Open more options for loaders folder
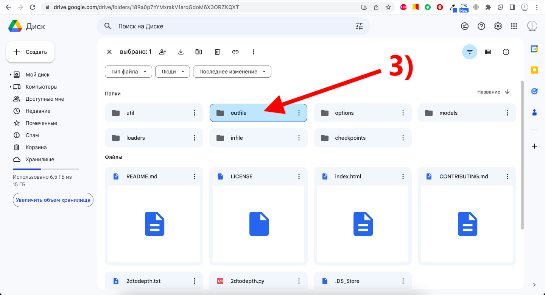 [x=195, y=138]
